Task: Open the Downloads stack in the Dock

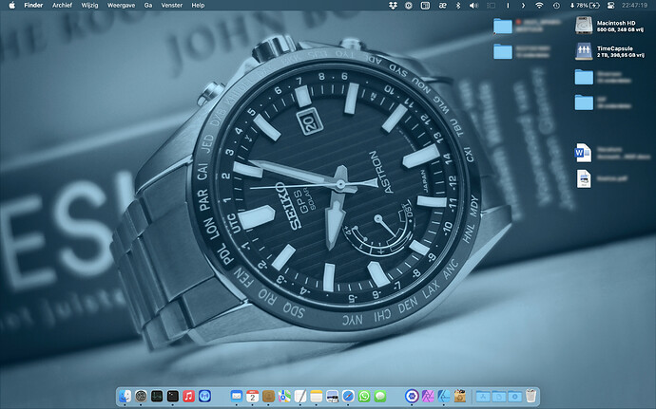Action: click(514, 396)
